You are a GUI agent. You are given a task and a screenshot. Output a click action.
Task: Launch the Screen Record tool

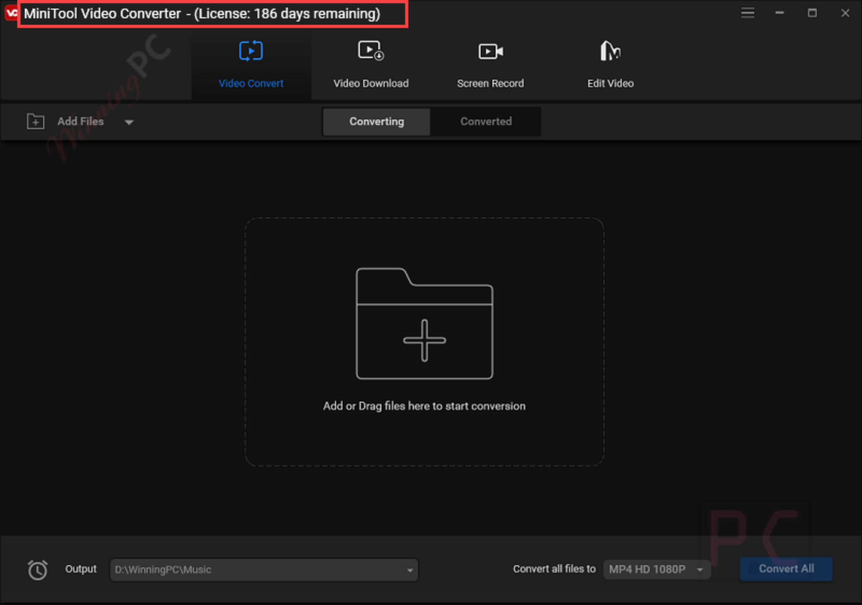pyautogui.click(x=490, y=65)
